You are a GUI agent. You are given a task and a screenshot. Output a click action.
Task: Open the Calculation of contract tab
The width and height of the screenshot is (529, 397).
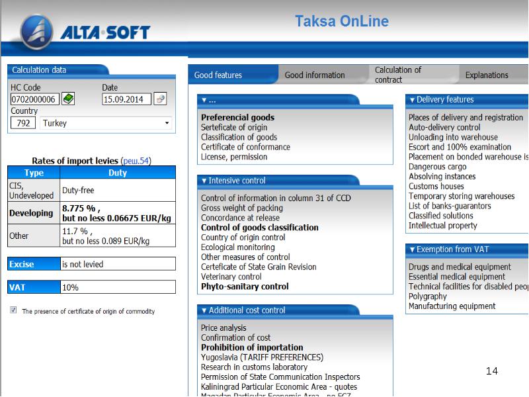[x=414, y=75]
